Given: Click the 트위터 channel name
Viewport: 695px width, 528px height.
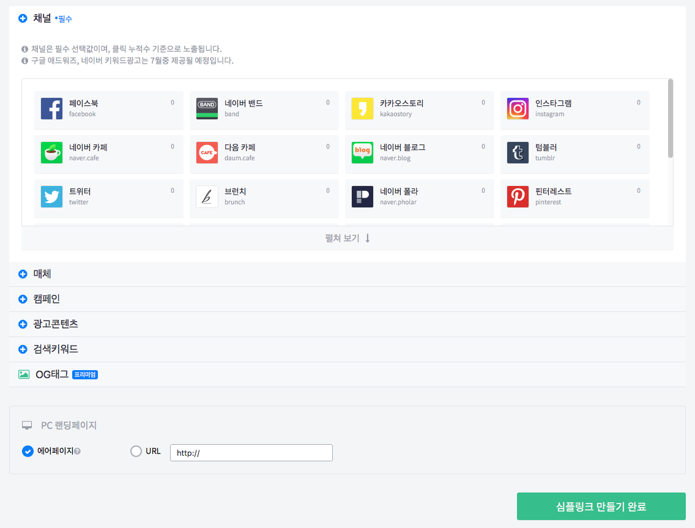Looking at the screenshot, I should coord(80,191).
